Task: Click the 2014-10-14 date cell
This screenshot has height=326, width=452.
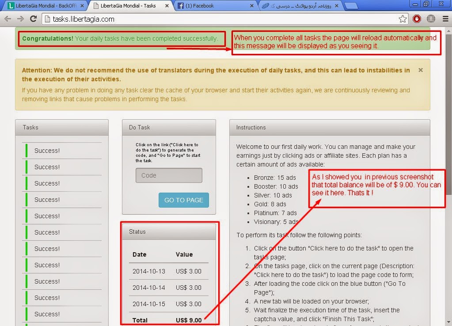Action: click(149, 288)
